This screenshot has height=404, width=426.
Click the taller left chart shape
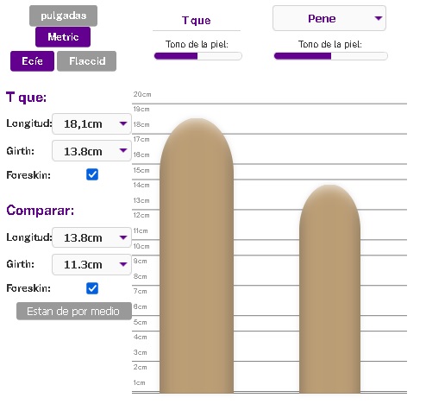click(x=197, y=256)
